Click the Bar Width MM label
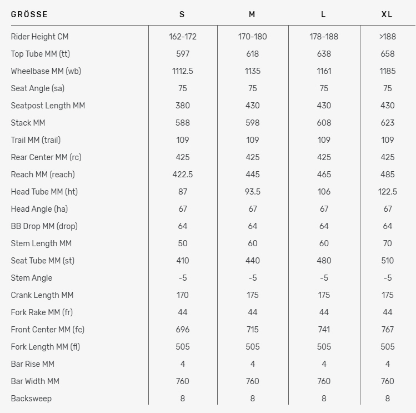 click(35, 381)
